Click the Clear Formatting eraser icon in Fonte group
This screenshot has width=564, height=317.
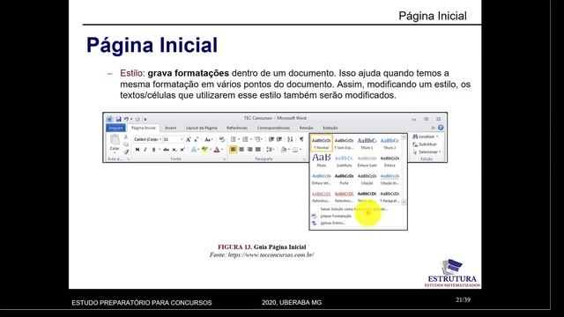click(x=221, y=139)
